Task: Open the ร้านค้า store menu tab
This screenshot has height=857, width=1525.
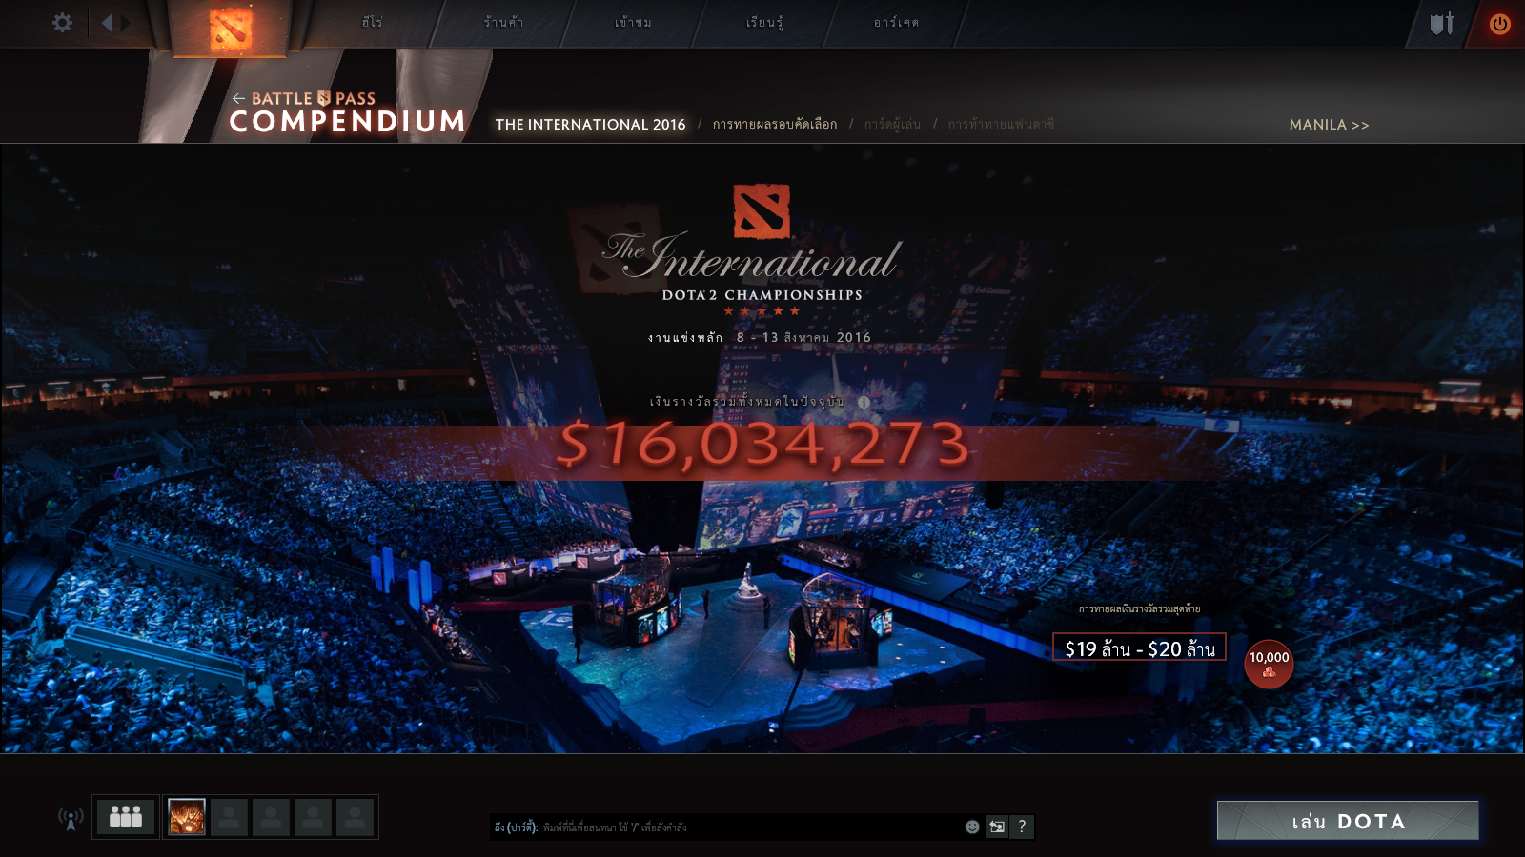Action: 503,22
